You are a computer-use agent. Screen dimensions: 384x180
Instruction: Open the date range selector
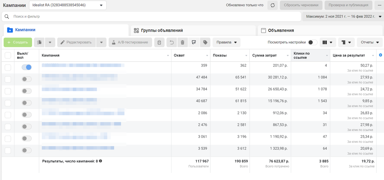click(x=343, y=16)
